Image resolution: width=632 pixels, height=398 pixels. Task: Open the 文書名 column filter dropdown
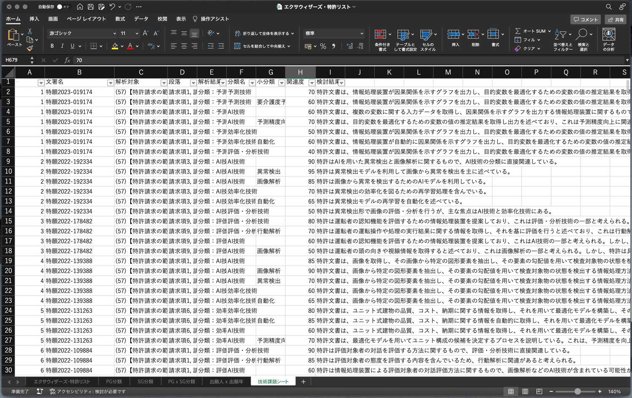pos(110,83)
